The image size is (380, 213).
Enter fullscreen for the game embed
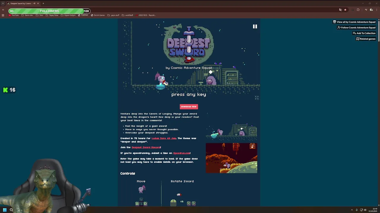(x=257, y=98)
